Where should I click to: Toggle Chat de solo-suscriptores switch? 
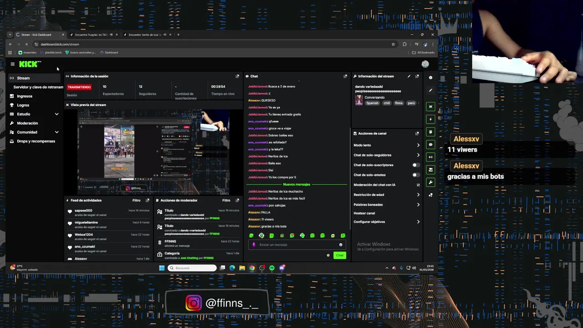415,165
